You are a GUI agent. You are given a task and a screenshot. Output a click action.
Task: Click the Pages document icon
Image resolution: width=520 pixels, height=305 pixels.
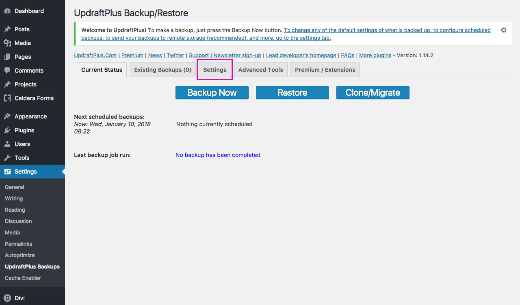tap(7, 57)
